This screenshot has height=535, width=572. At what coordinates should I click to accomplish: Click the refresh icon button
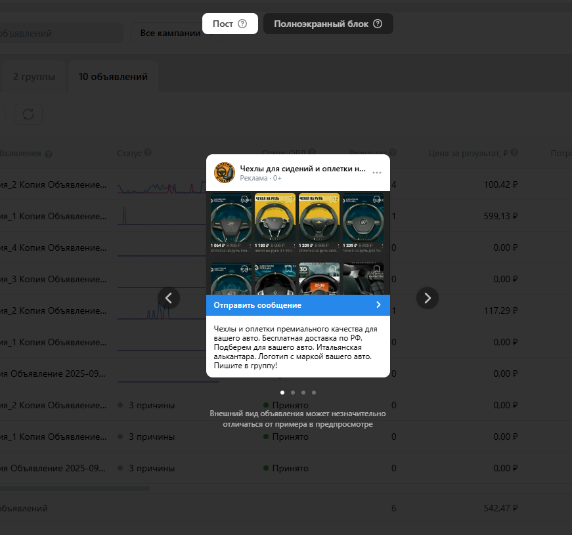pyautogui.click(x=28, y=114)
